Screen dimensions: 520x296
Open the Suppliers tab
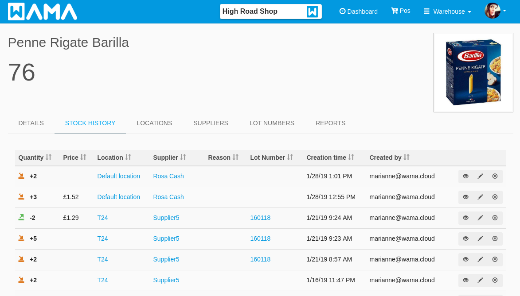pos(211,123)
